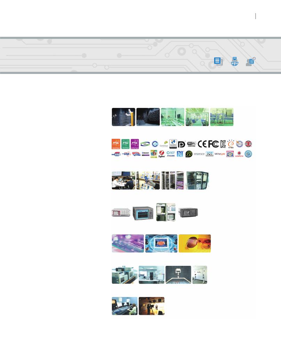Viewport: 281px width, 354px height.
Task: Open the chamber photo with antenna on stand
Action: coord(178,275)
